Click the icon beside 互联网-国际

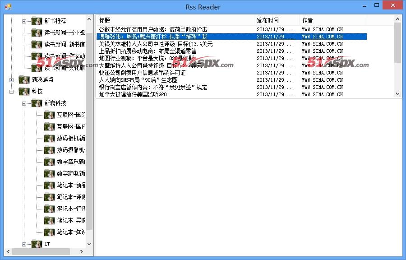[x=49, y=115]
